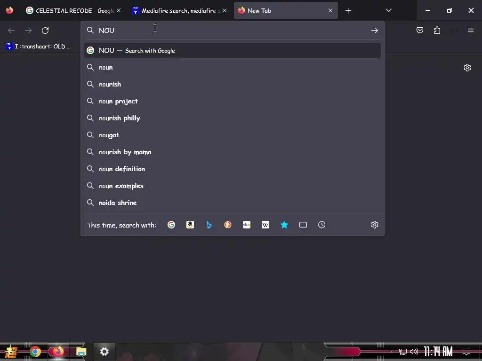This screenshot has height=361, width=482.
Task: Search this time with DuckDuckGo
Action: click(228, 225)
